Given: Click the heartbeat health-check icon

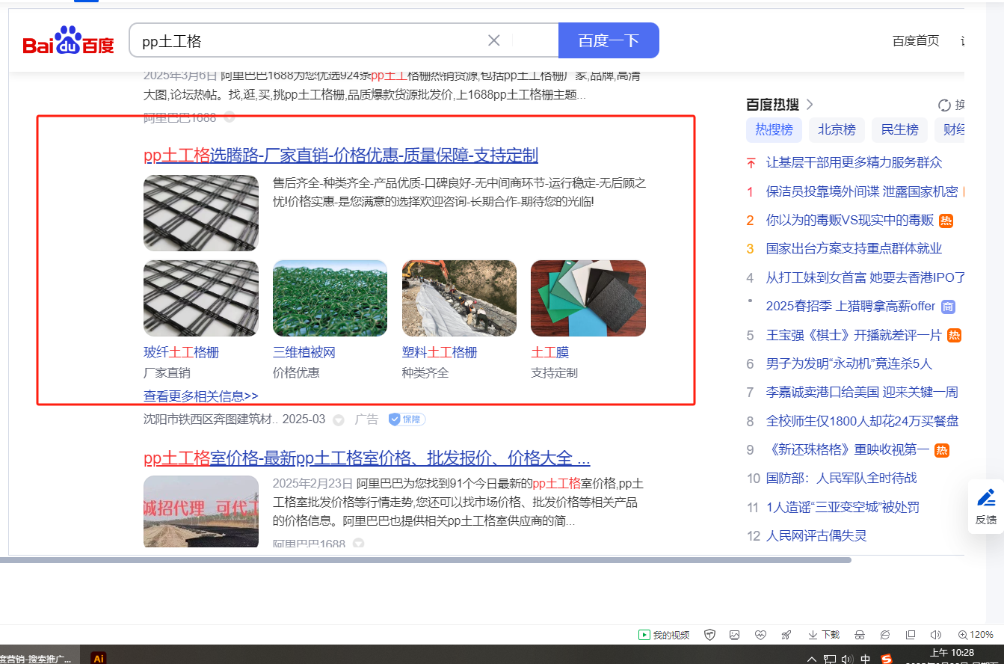Looking at the screenshot, I should (x=760, y=635).
